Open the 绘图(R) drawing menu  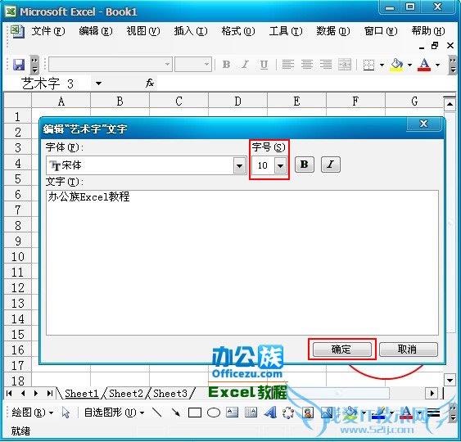point(32,413)
